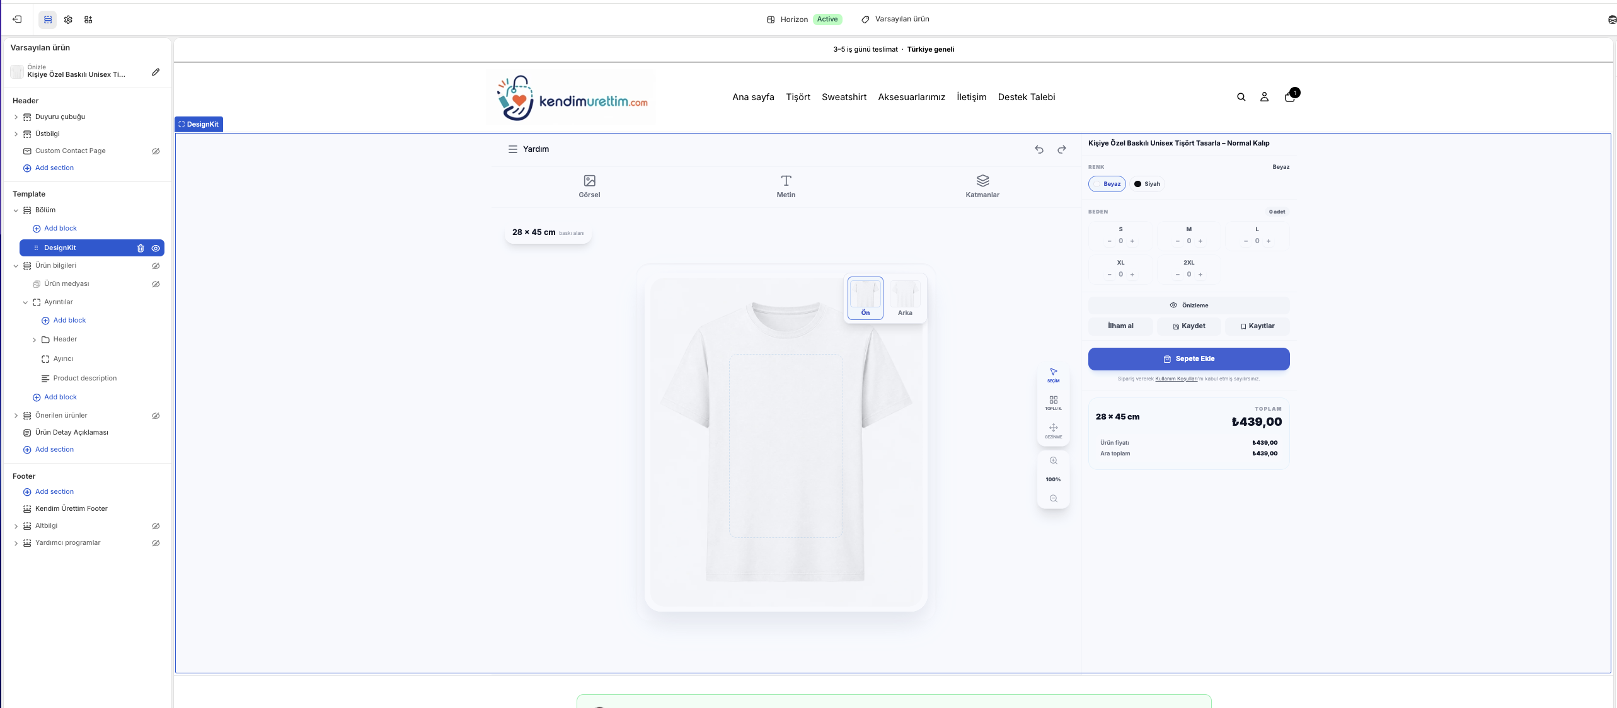Viewport: 1617px width, 708px height.
Task: Show the hidden Yardımcı programlar section
Action: click(x=156, y=543)
